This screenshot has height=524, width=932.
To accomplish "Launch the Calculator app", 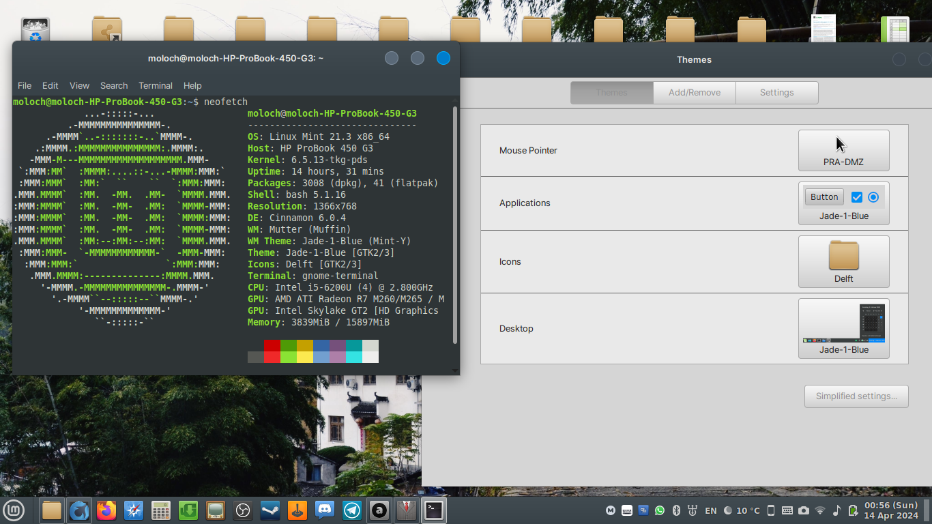I will click(160, 510).
